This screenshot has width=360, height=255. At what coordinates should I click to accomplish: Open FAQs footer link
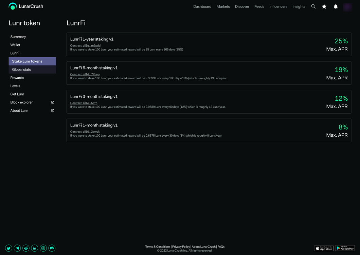(221, 247)
